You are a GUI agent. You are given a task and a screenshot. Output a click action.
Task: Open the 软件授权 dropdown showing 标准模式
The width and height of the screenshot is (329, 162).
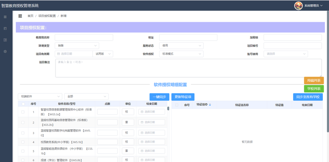181,54
